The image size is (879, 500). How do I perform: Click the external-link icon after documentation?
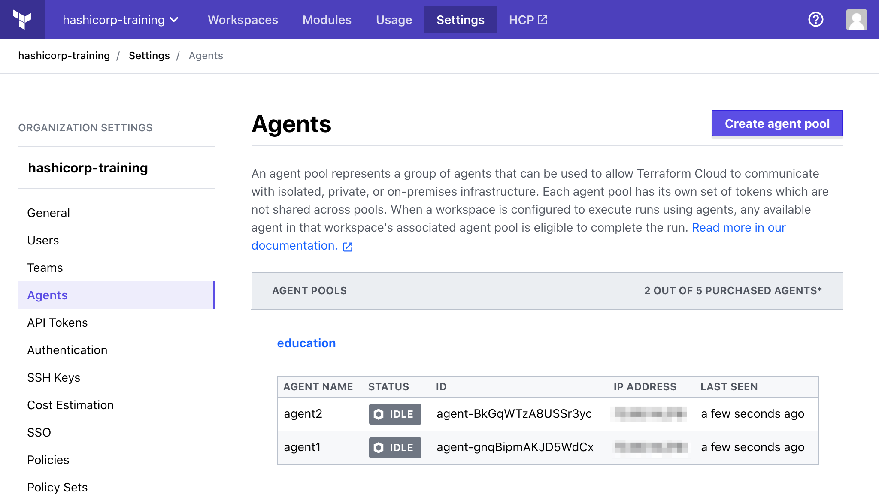348,247
